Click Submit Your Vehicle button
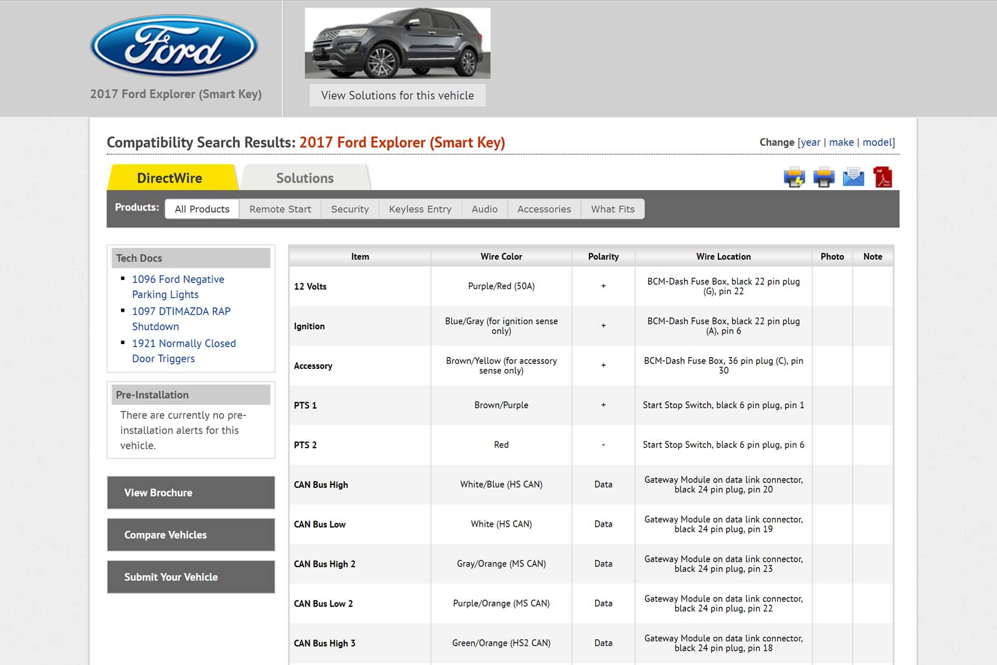Screen dimensions: 997x665 point(191,577)
